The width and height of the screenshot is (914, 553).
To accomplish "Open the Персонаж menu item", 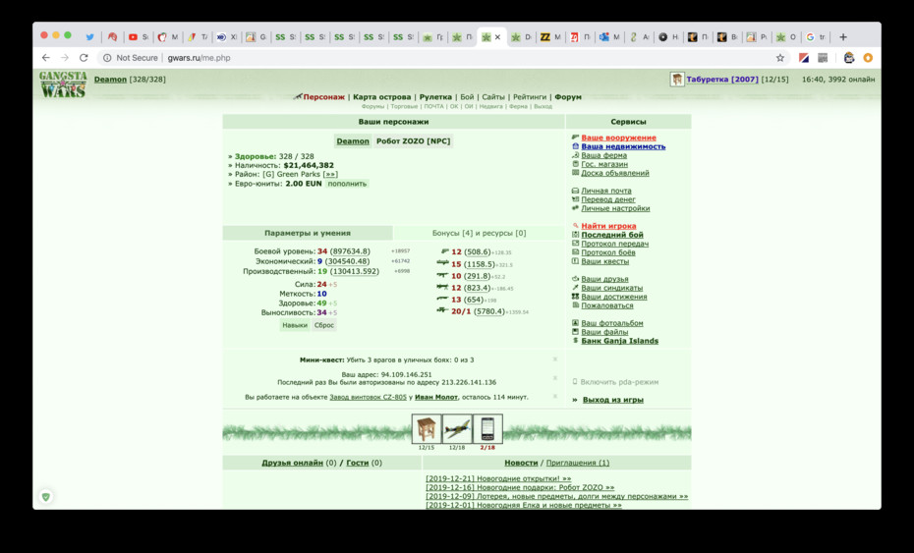I will pyautogui.click(x=323, y=96).
